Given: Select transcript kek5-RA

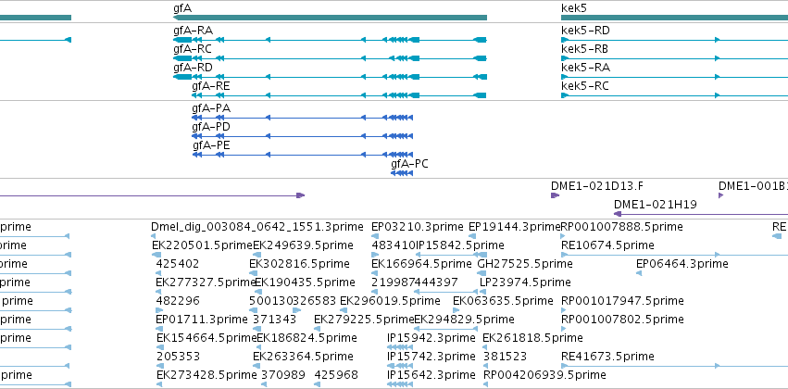Looking at the screenshot, I should tap(585, 68).
